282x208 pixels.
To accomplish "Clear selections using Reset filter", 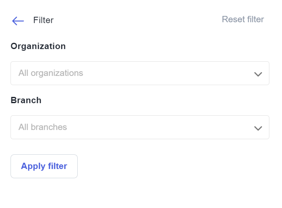I will [243, 20].
